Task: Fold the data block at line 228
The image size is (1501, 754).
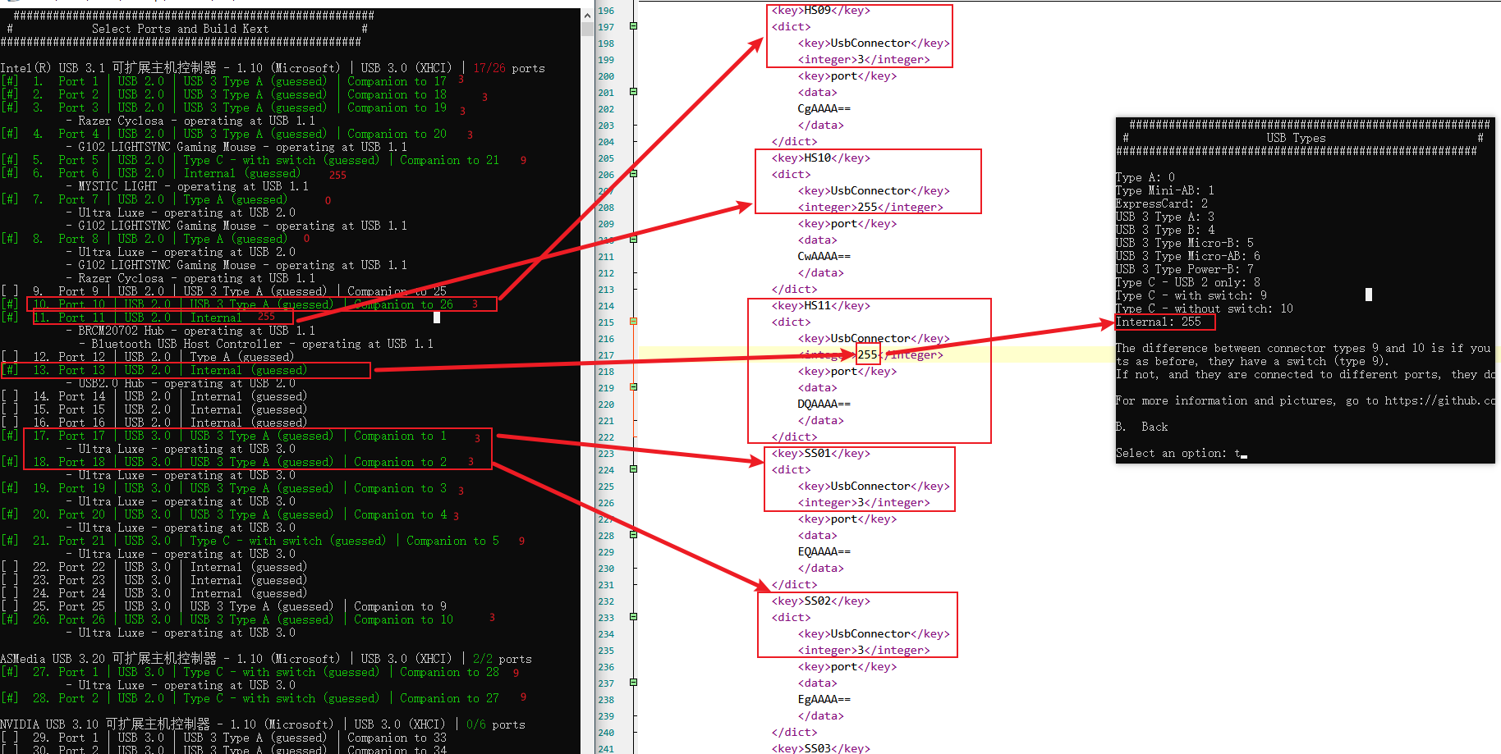Action: pos(633,535)
